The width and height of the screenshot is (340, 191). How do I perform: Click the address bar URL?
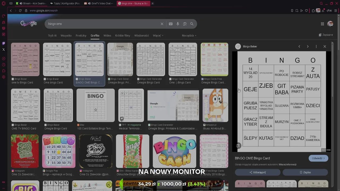click(x=44, y=11)
